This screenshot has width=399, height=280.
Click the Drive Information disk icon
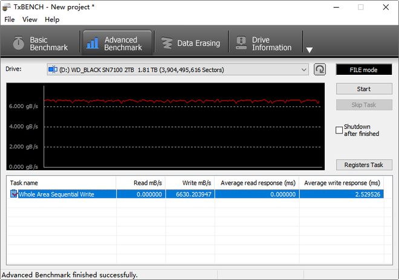tap(241, 43)
